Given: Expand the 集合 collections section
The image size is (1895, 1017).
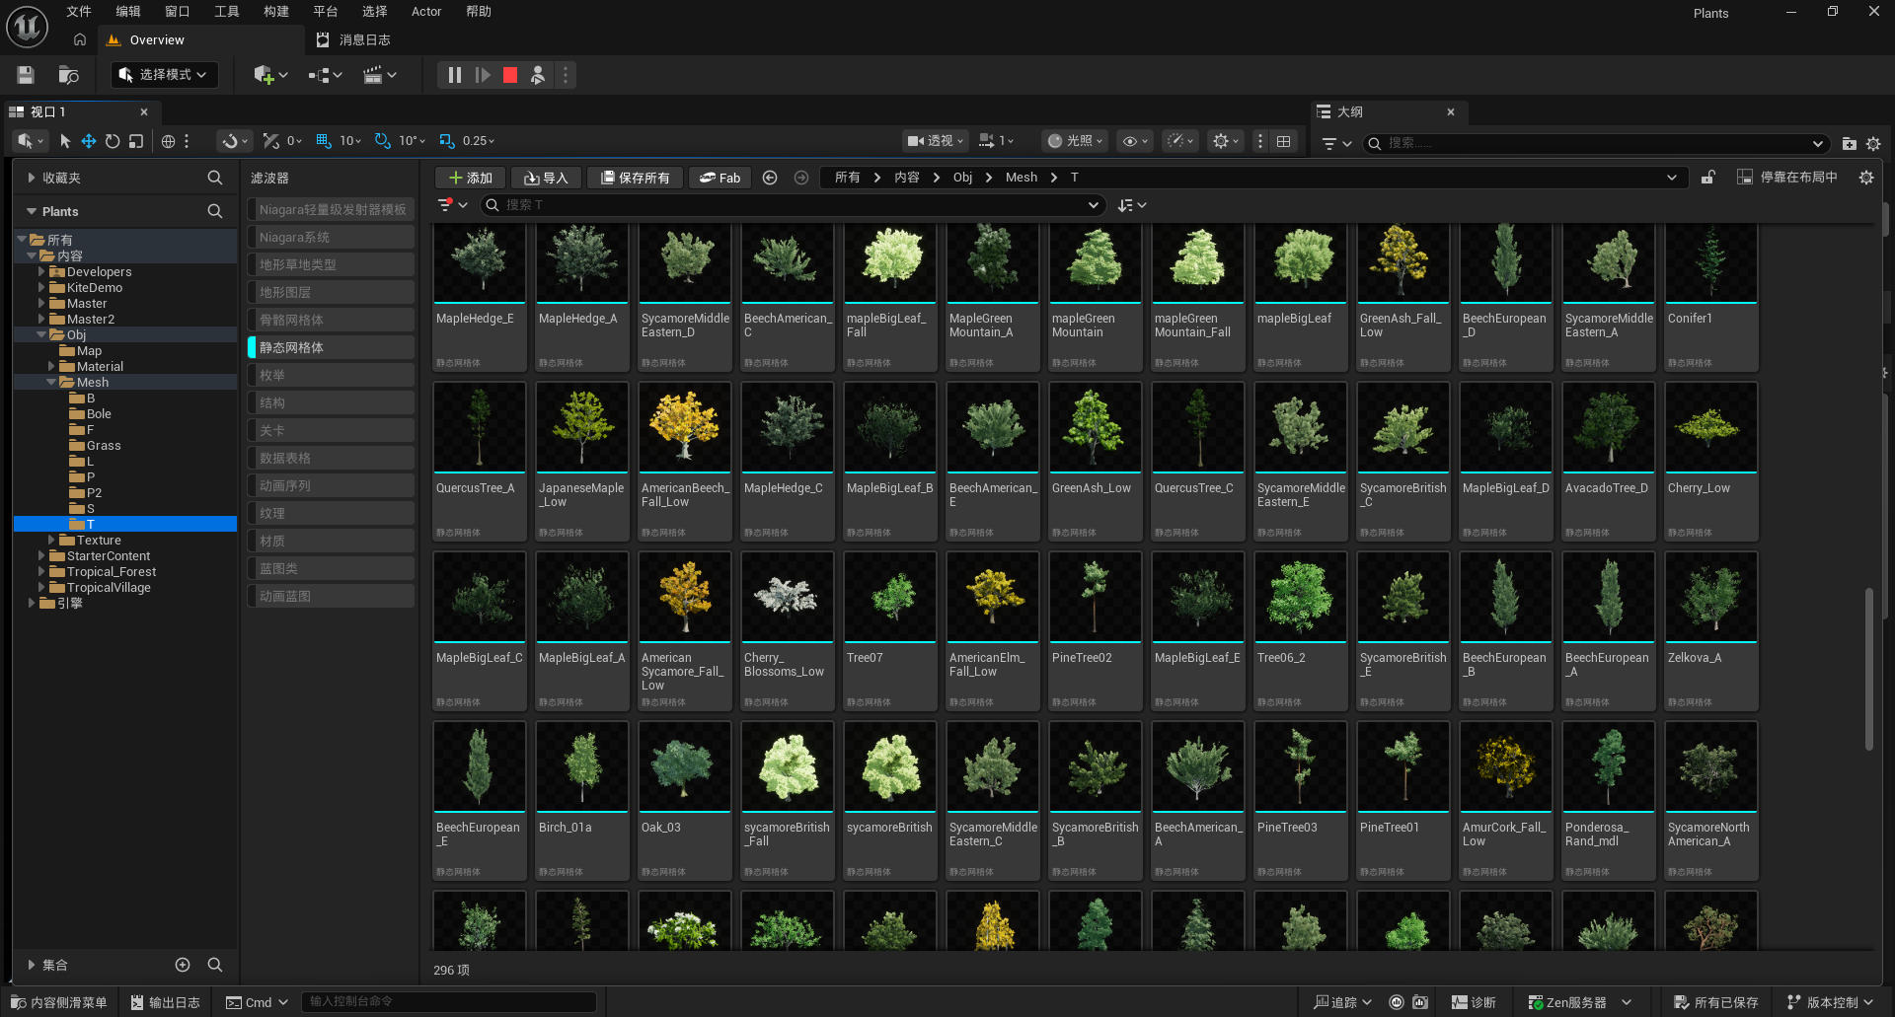Looking at the screenshot, I should pyautogui.click(x=32, y=965).
